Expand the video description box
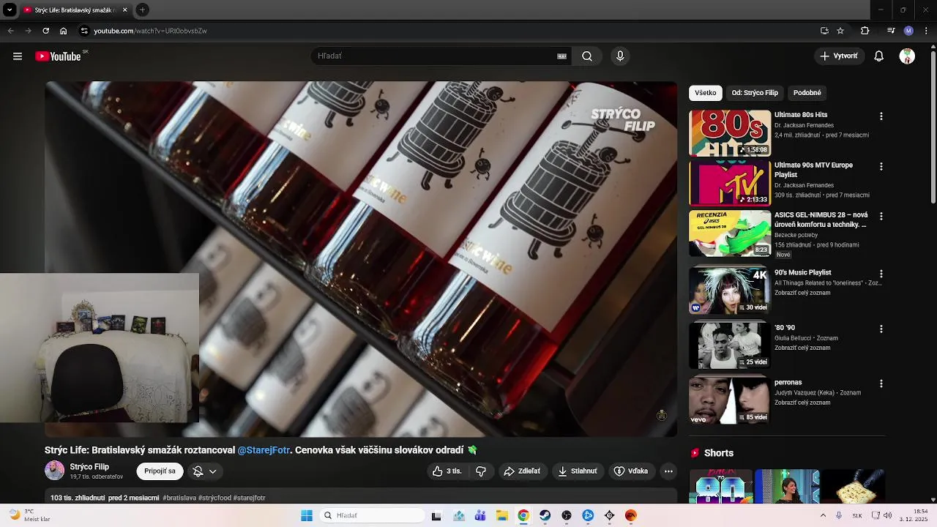This screenshot has height=527, width=937. pyautogui.click(x=361, y=498)
